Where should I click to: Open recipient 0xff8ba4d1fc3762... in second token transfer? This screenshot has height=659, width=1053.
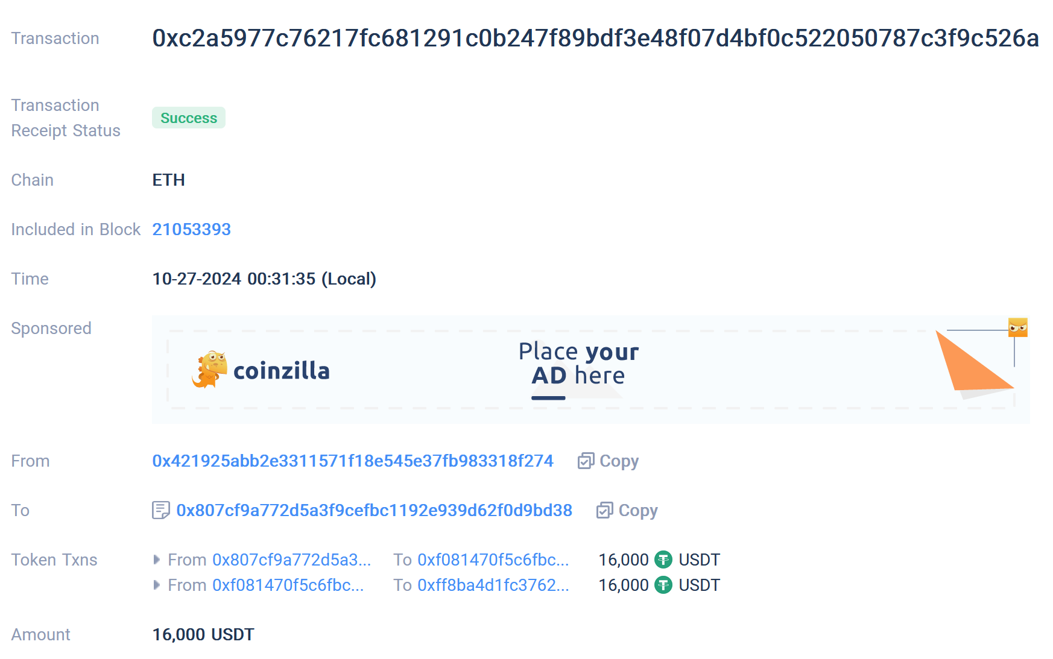tap(493, 585)
